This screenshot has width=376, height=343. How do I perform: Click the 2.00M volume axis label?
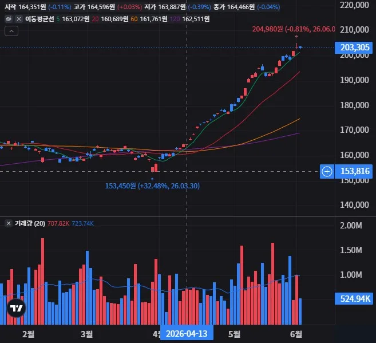click(351, 226)
